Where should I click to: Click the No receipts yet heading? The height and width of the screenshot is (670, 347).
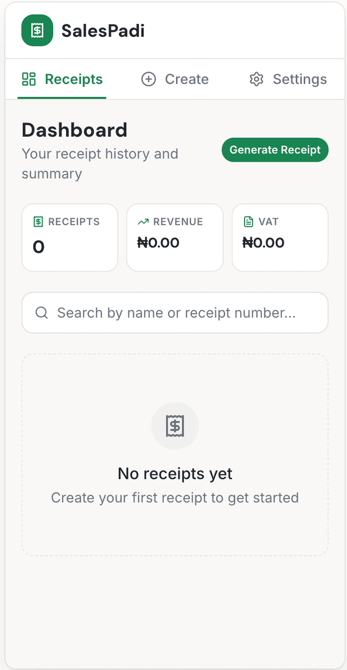click(175, 473)
